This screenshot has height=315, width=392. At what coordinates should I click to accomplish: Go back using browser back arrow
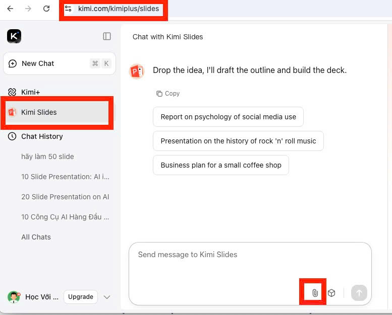pyautogui.click(x=10, y=9)
